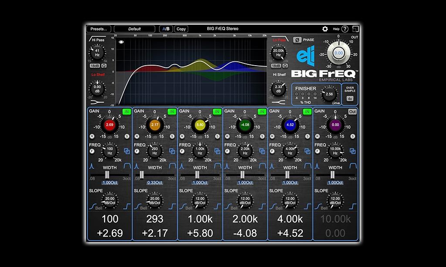Click the window resize icon in the header

(355, 29)
